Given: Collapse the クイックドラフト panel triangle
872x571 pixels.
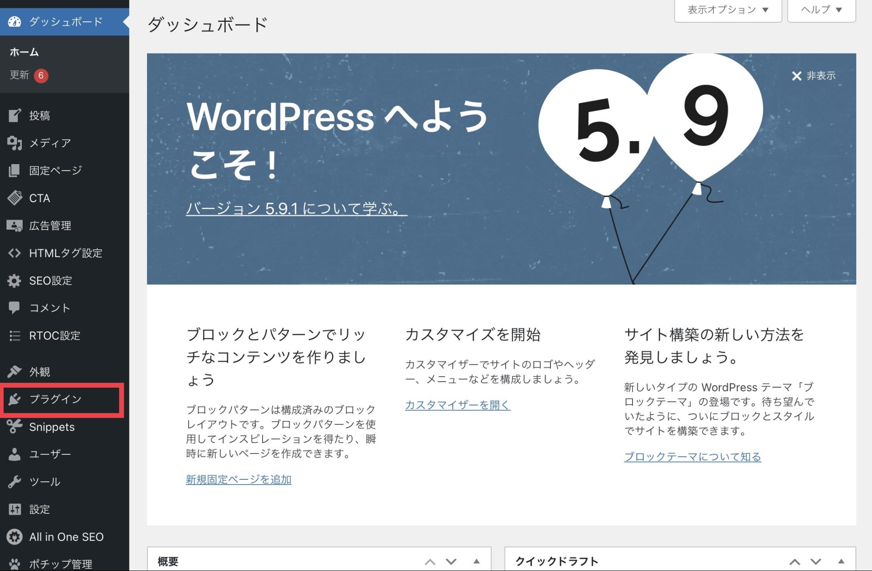Looking at the screenshot, I should (841, 561).
